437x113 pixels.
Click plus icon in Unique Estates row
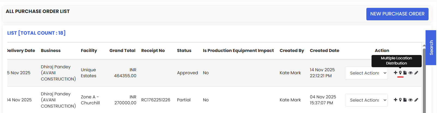pos(395,73)
